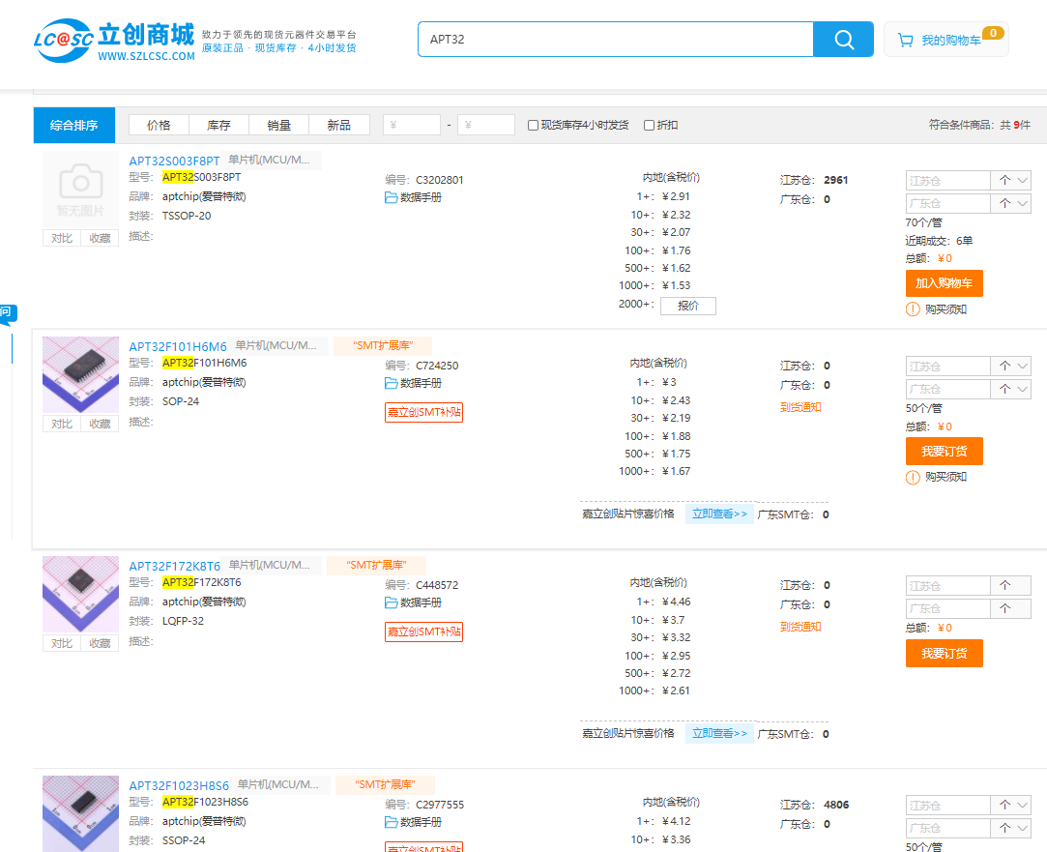Click Guangdong quantity field for APT32F101H6M6
This screenshot has width=1047, height=852.
click(947, 389)
